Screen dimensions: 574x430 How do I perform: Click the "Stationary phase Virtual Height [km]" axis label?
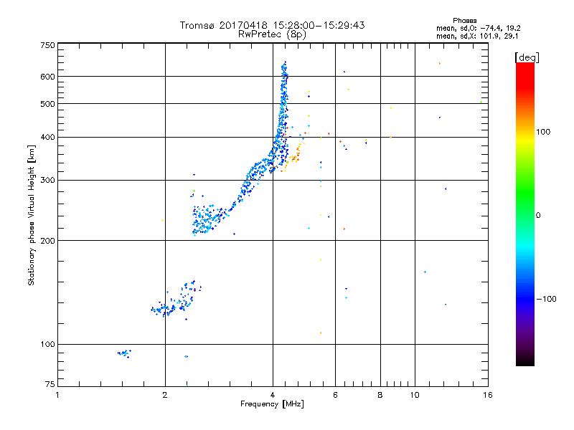[x=31, y=216]
